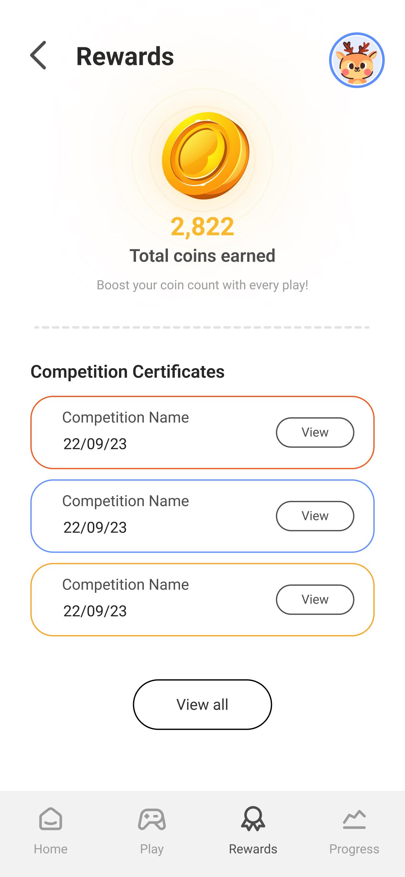Open the Progress tab label

tap(354, 849)
